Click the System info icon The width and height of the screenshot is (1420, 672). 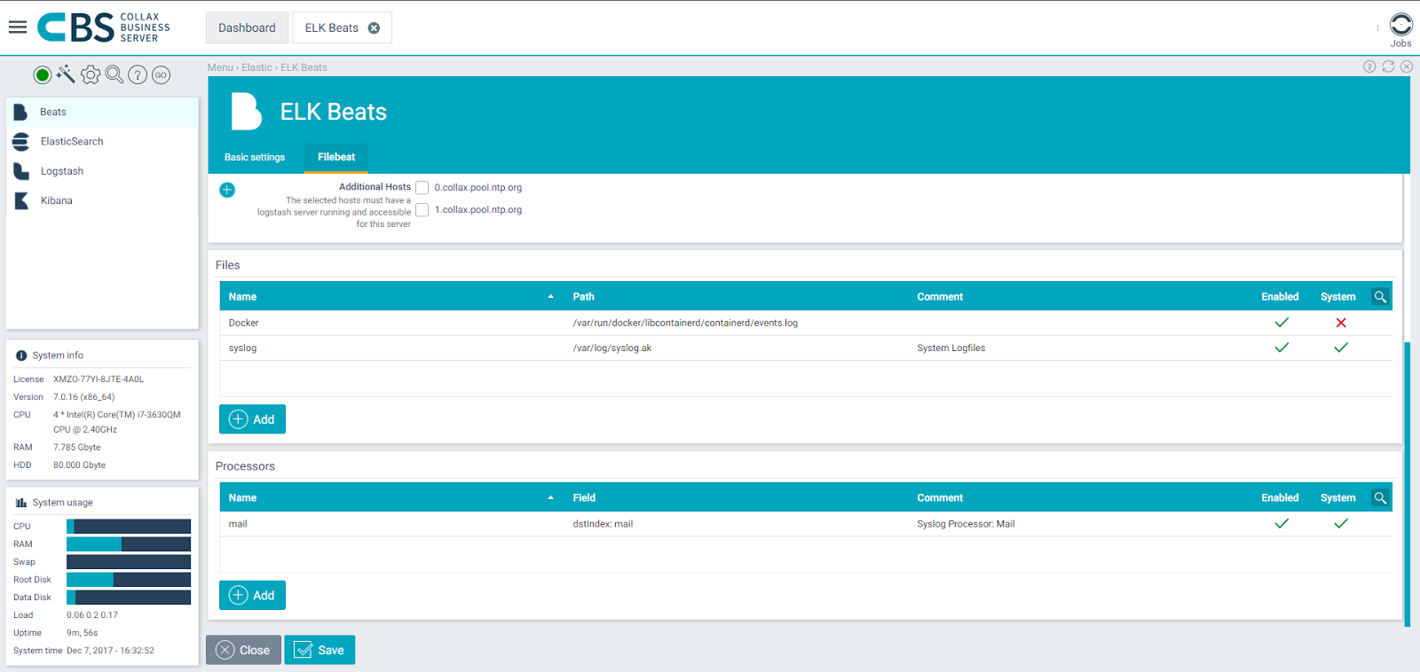point(21,356)
